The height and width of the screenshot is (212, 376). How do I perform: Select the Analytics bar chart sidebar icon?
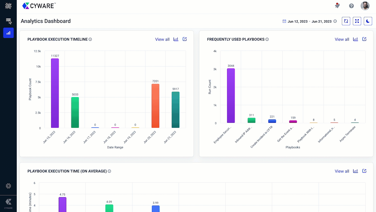8,33
